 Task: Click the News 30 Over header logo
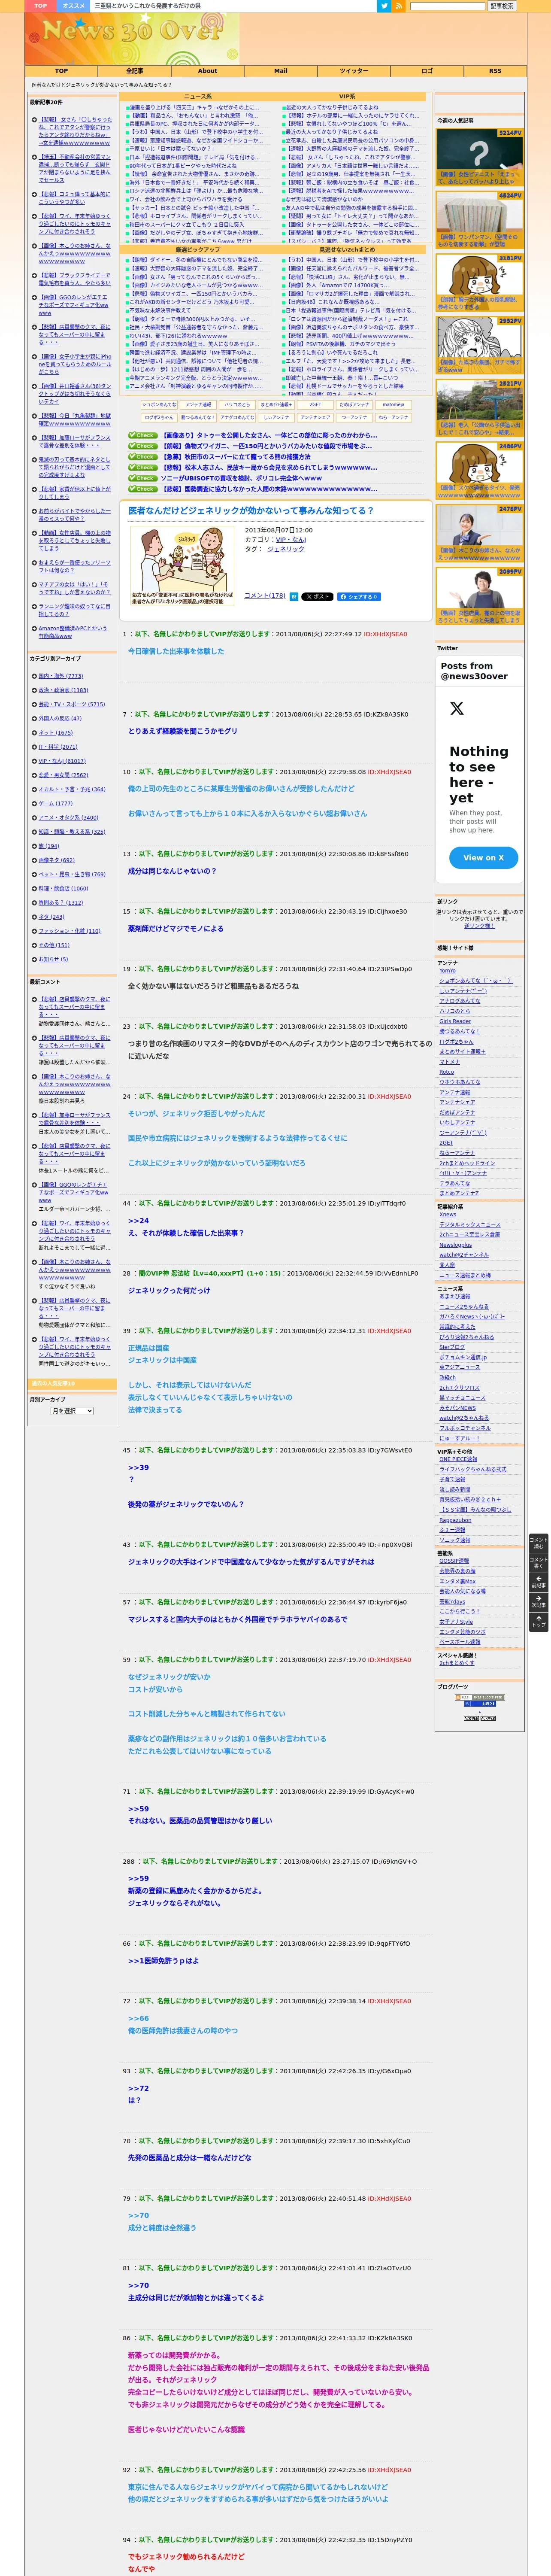[x=132, y=38]
